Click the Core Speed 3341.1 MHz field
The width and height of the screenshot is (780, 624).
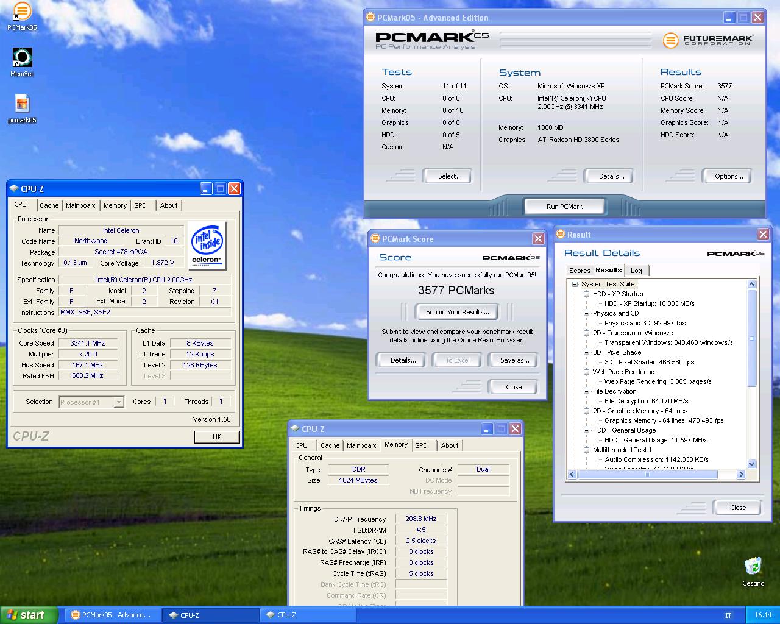[x=88, y=343]
